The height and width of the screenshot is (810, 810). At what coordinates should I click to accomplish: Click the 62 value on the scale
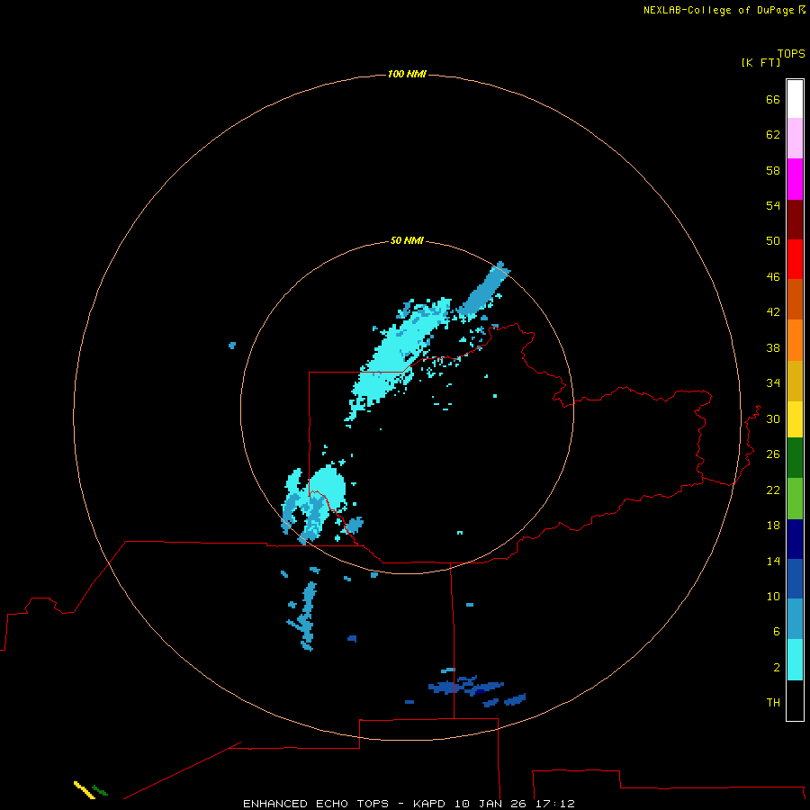(x=773, y=134)
